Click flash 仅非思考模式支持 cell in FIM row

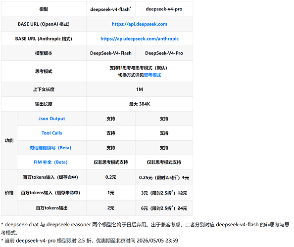(111, 162)
